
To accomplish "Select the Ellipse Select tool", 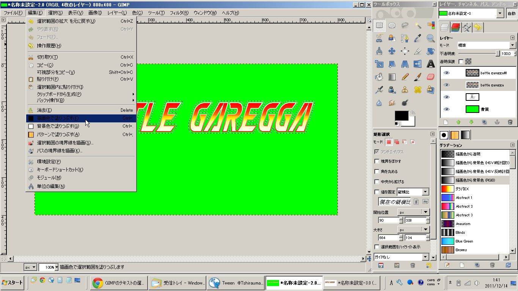I will click(392, 26).
